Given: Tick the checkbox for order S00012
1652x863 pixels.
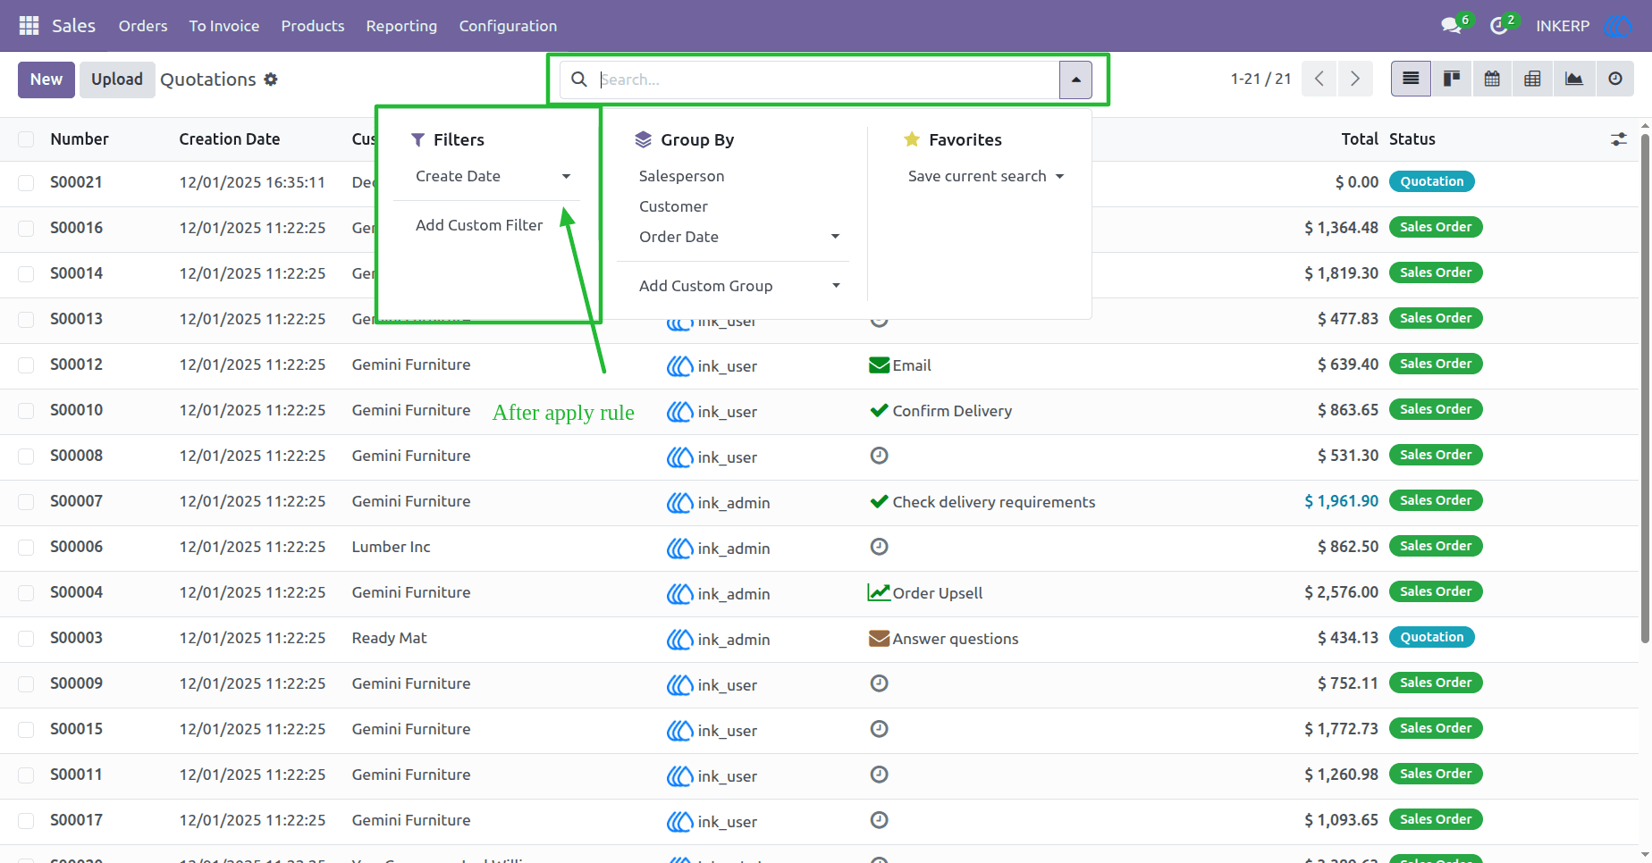Looking at the screenshot, I should 26,365.
